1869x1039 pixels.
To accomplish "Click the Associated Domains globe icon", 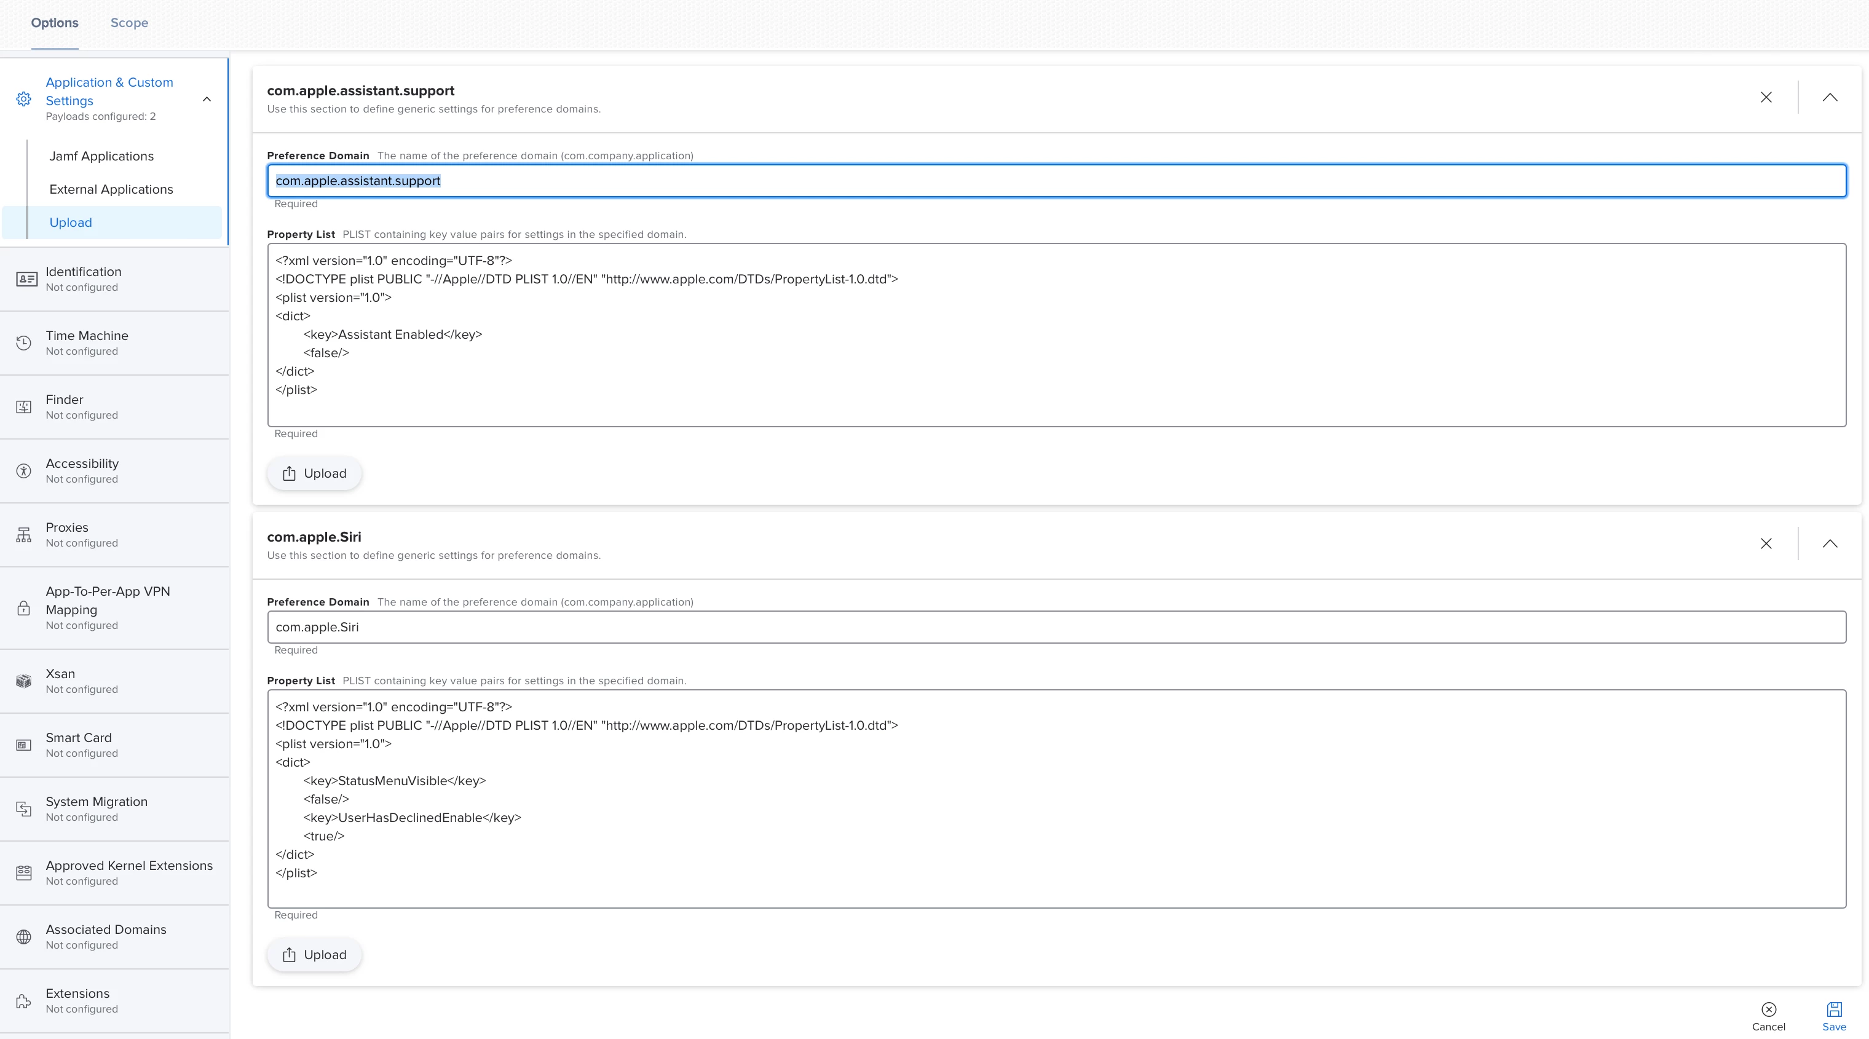I will point(24,937).
